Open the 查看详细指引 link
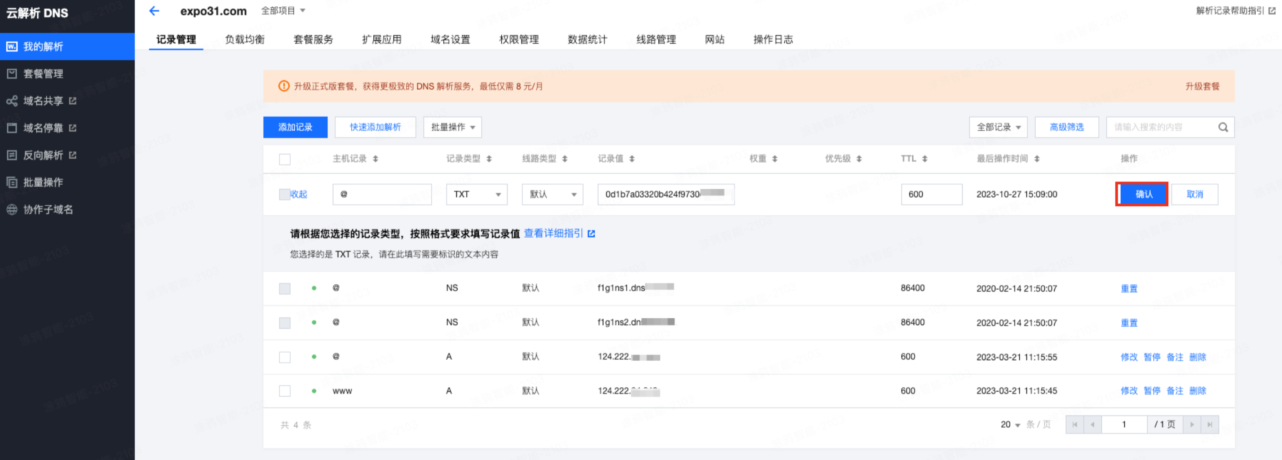Image resolution: width=1282 pixels, height=460 pixels. point(559,234)
